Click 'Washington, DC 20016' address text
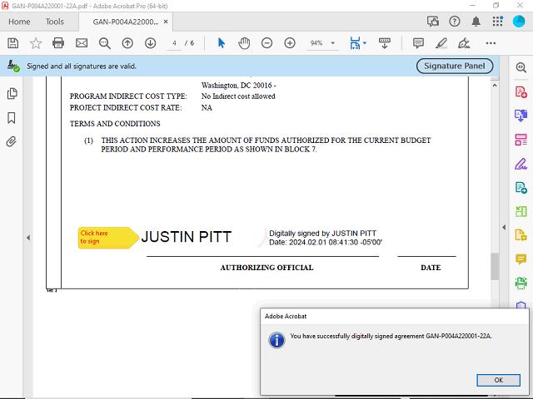 [x=237, y=86]
